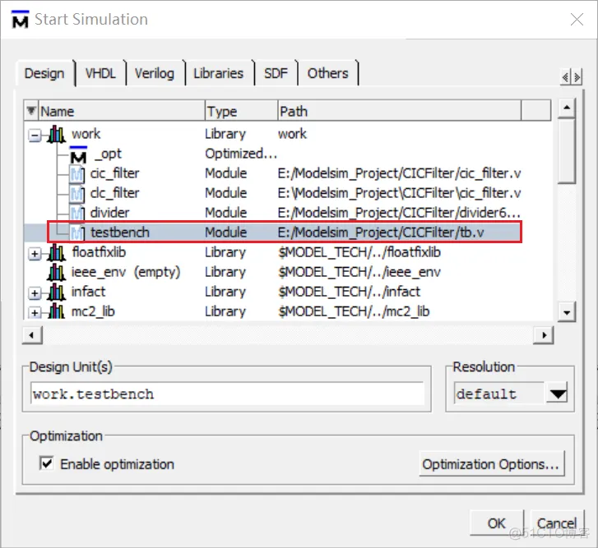Click path E:/Modelsim_Project/CICFilter/cic_filter.v
598x548 pixels.
(x=399, y=173)
